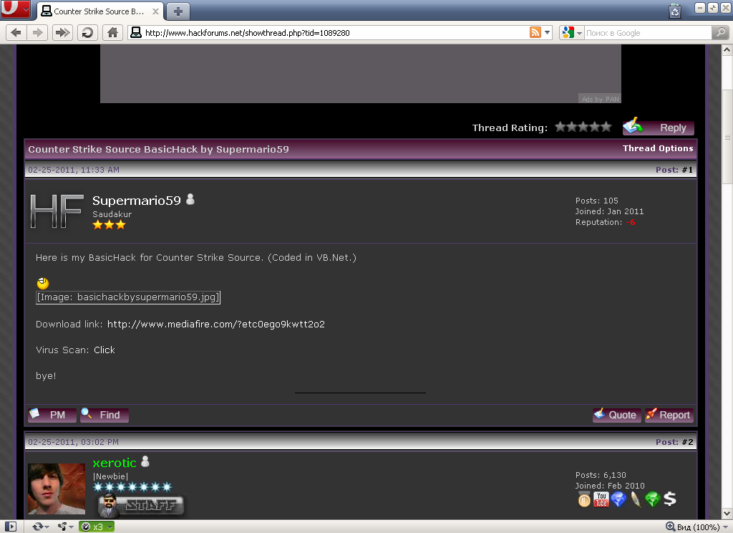
Task: Click the 'Posts: 6,130' text under xerotic
Action: pyautogui.click(x=601, y=475)
